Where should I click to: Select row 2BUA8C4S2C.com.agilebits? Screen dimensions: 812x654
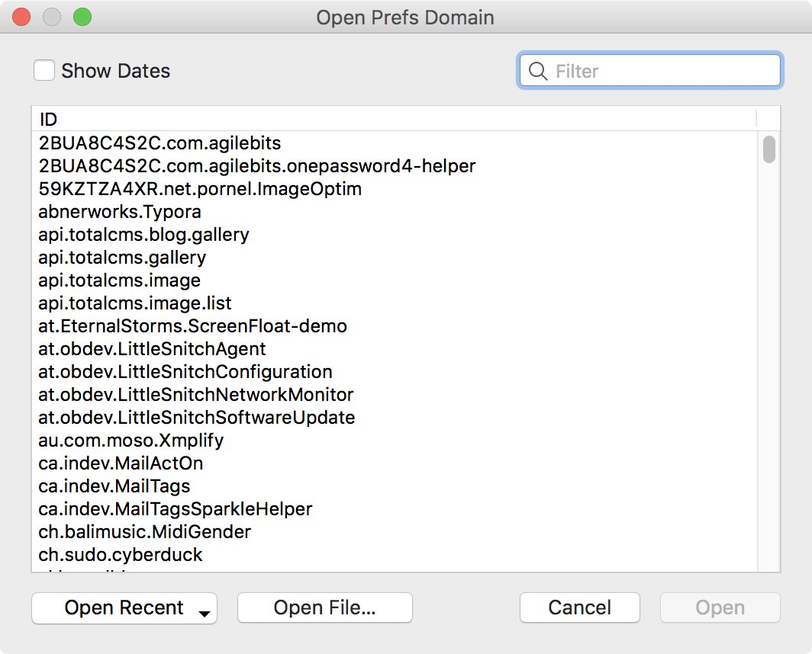click(395, 143)
